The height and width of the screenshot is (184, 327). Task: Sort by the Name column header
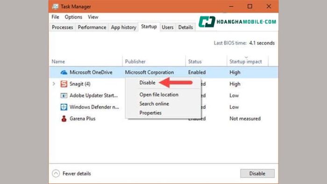click(58, 62)
